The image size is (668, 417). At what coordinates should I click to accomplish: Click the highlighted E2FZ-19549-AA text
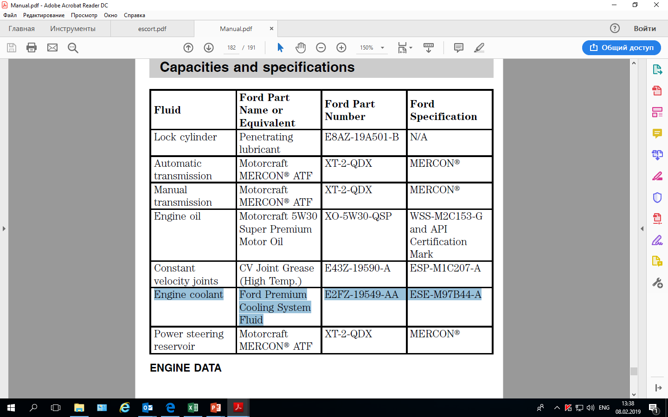tap(361, 295)
